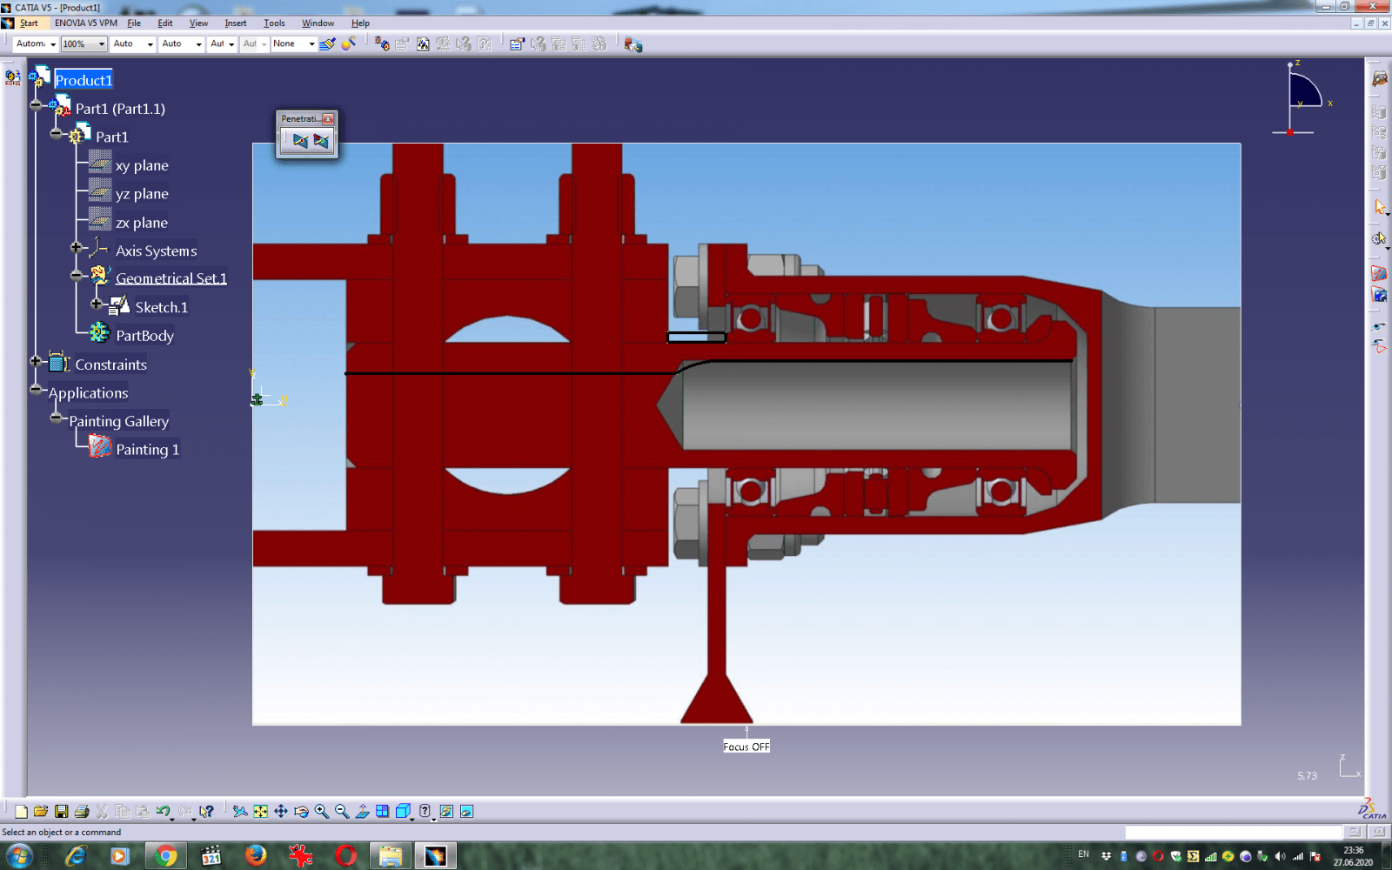Screen dimensions: 1392x870
Task: Open Google Chrome from the taskbar
Action: tap(165, 856)
